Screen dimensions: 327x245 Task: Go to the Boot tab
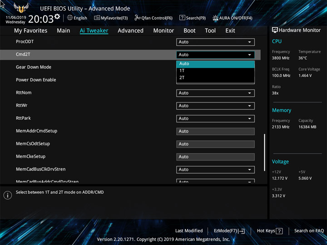coord(189,31)
